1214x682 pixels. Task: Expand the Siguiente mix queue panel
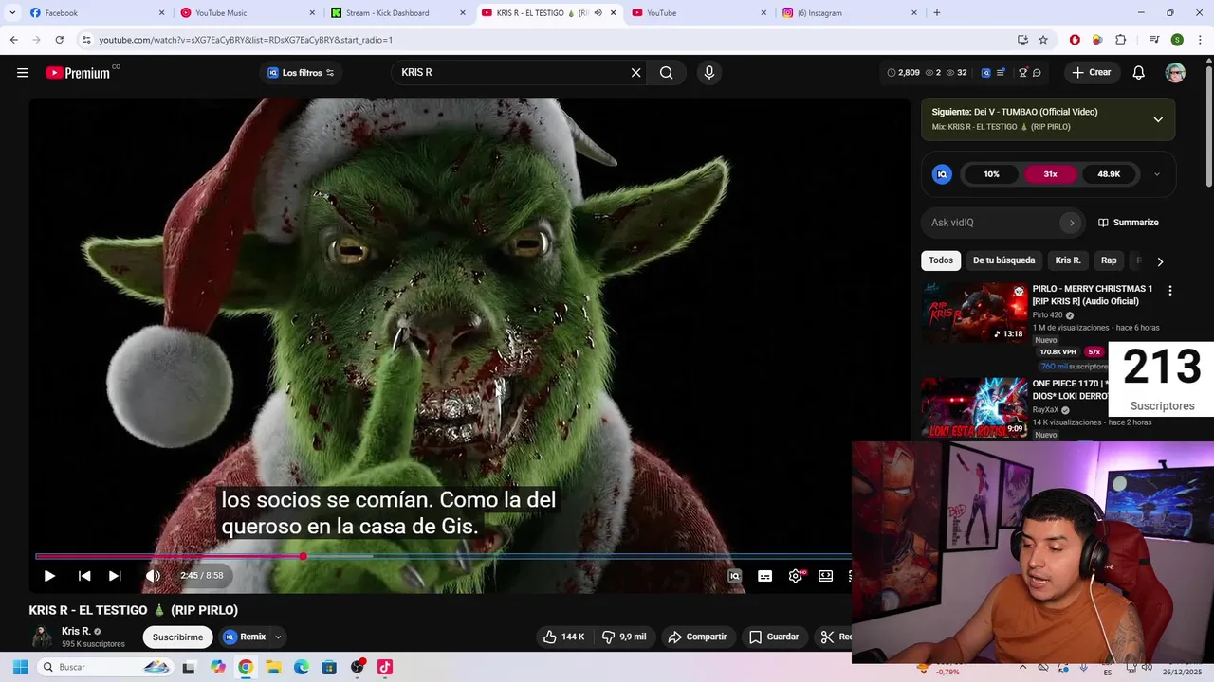click(1158, 119)
